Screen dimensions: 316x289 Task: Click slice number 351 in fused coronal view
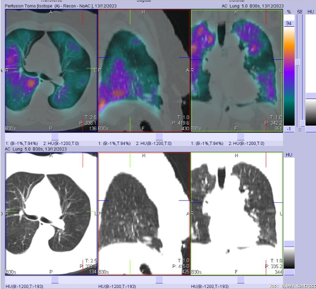click(x=278, y=129)
